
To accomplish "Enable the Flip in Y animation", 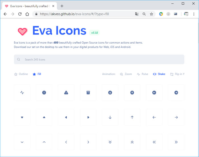I will point(177,74).
